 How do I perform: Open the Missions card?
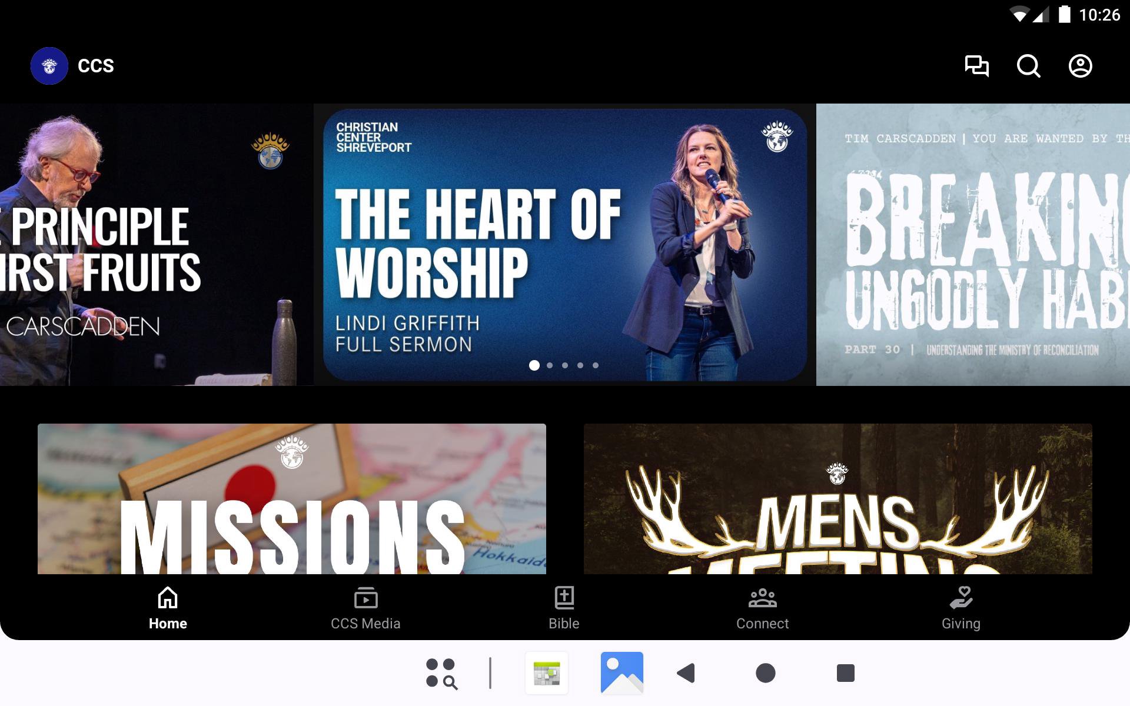291,499
